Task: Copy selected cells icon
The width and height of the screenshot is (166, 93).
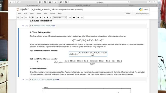Action: tap(30, 17)
